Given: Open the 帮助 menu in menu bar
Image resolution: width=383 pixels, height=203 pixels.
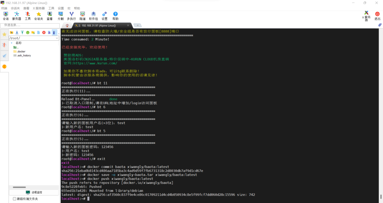Looking at the screenshot, I should click(77, 8).
